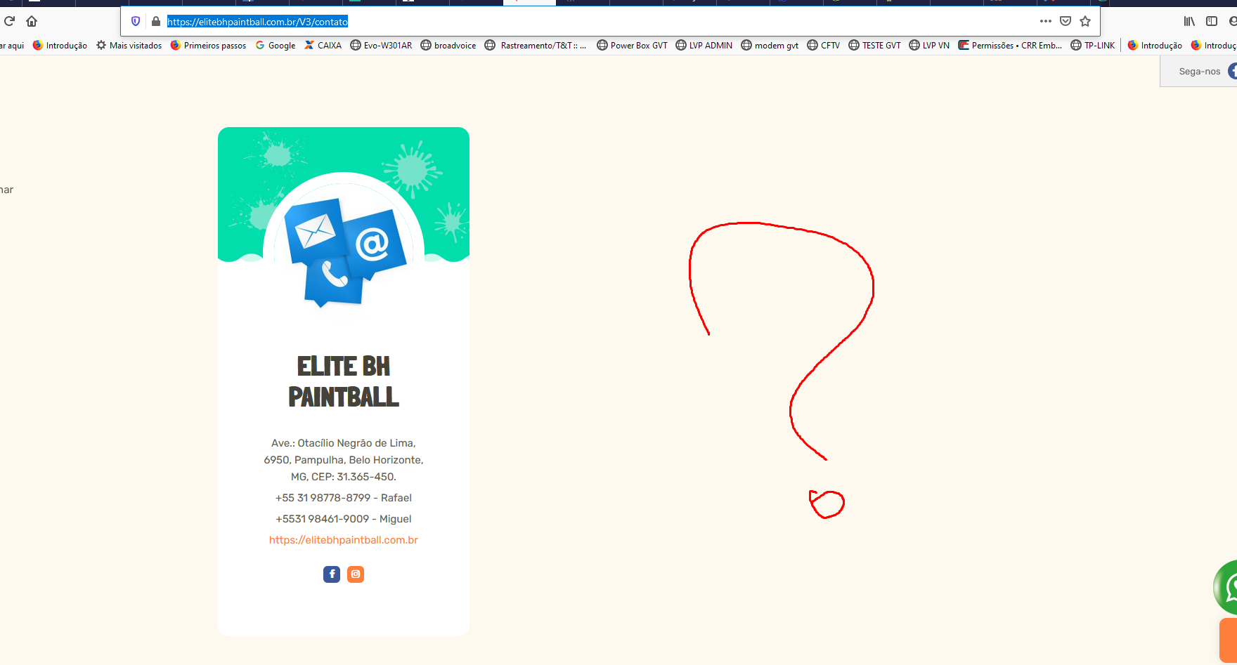Open the Permissões CRR Emb bookmark
The height and width of the screenshot is (665, 1237).
pyautogui.click(x=1010, y=45)
